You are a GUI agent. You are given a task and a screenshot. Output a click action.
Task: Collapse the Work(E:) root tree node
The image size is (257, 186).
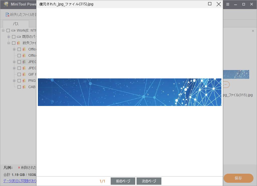pyautogui.click(x=3, y=30)
